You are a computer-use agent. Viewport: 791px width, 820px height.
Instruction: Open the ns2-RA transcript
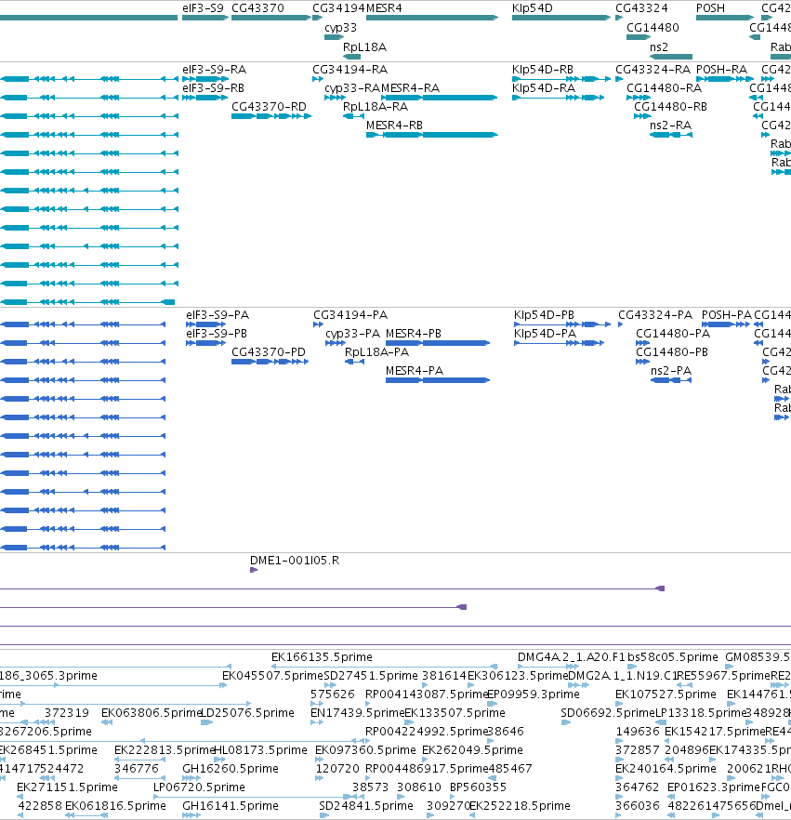point(671,135)
